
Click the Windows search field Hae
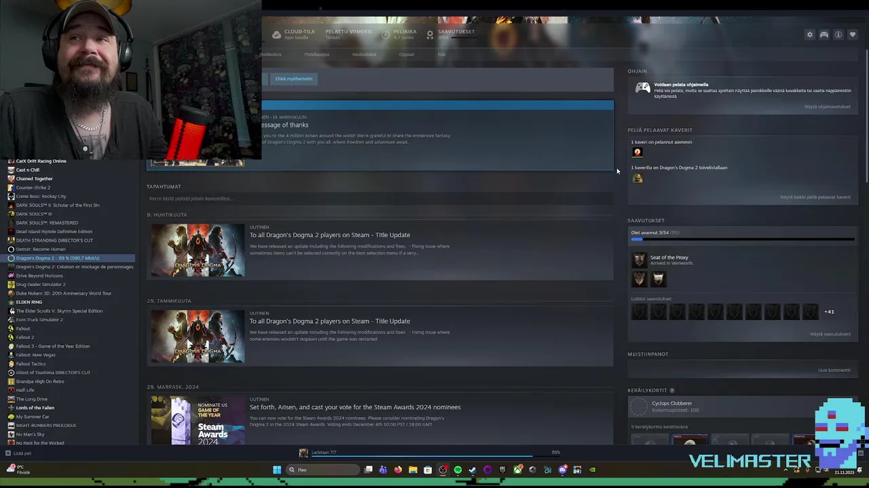click(322, 470)
